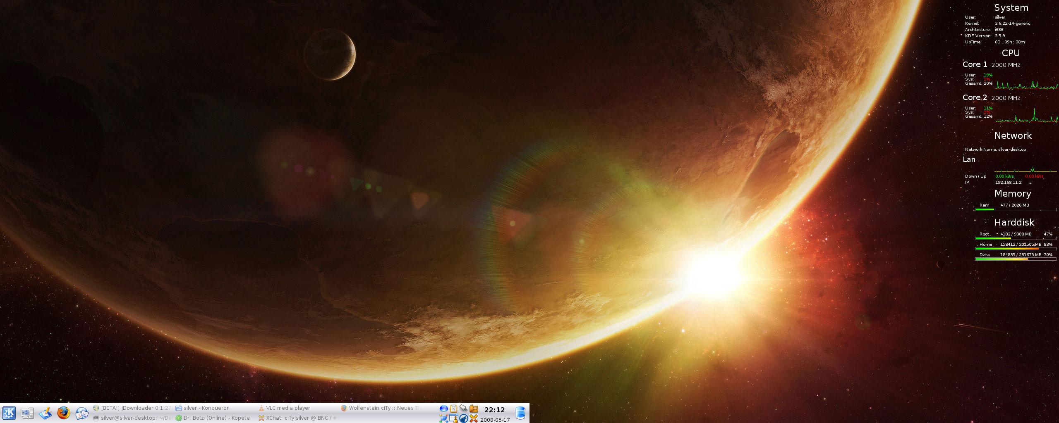Click the 158412 / 201505 MB Home value
This screenshot has height=423, width=1059.
pos(1021,245)
